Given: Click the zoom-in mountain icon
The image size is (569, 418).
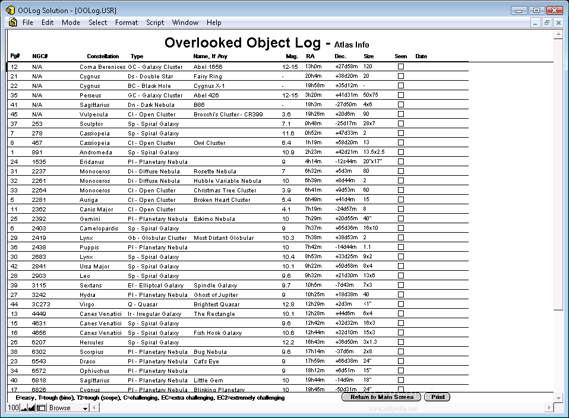Looking at the screenshot, I should tap(31, 408).
